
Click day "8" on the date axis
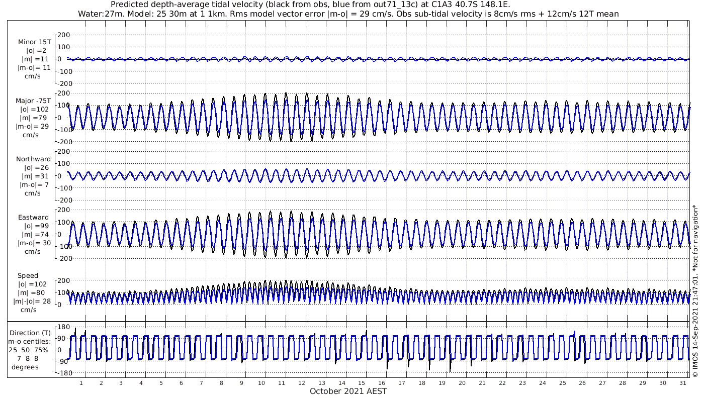click(x=221, y=383)
